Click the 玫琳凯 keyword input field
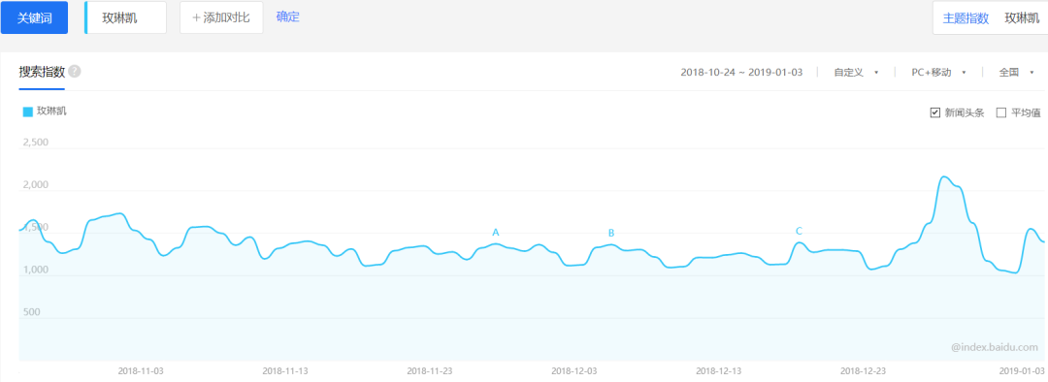 pyautogui.click(x=125, y=17)
